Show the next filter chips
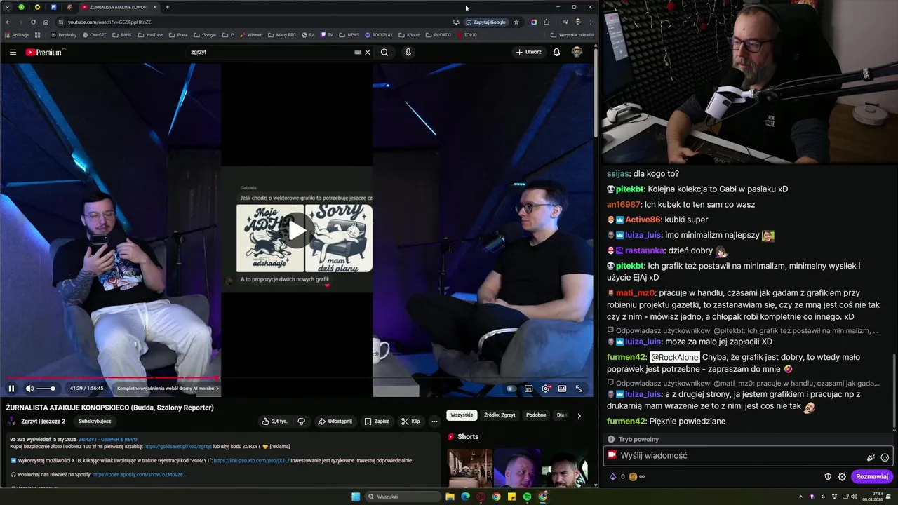 tap(579, 415)
